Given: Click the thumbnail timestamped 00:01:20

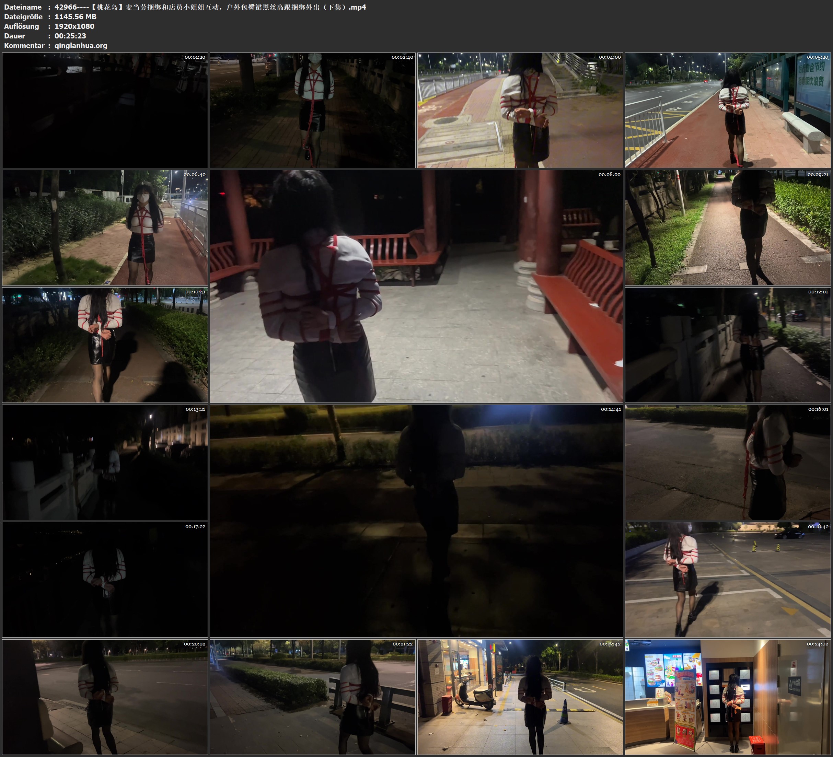Looking at the screenshot, I should coord(105,110).
